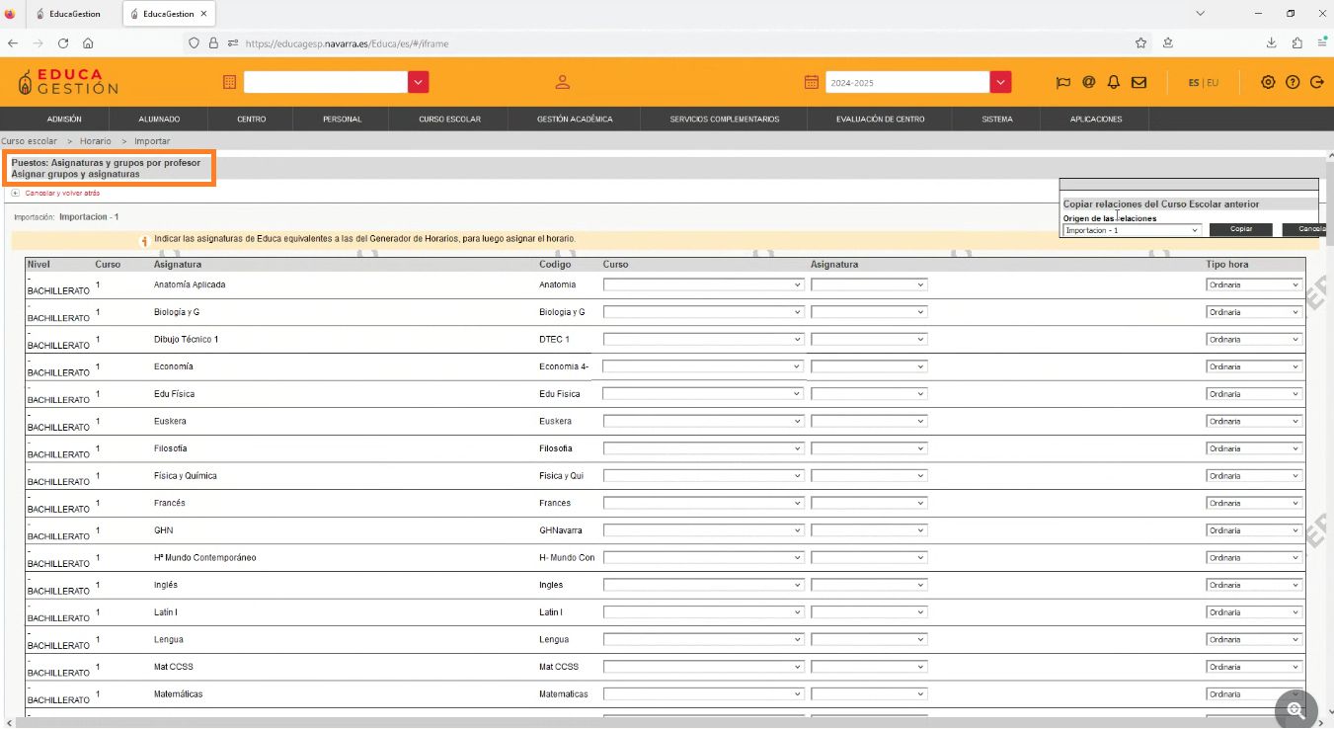Open the settings gear icon
Screen dimensions: 1334x729
click(1268, 82)
